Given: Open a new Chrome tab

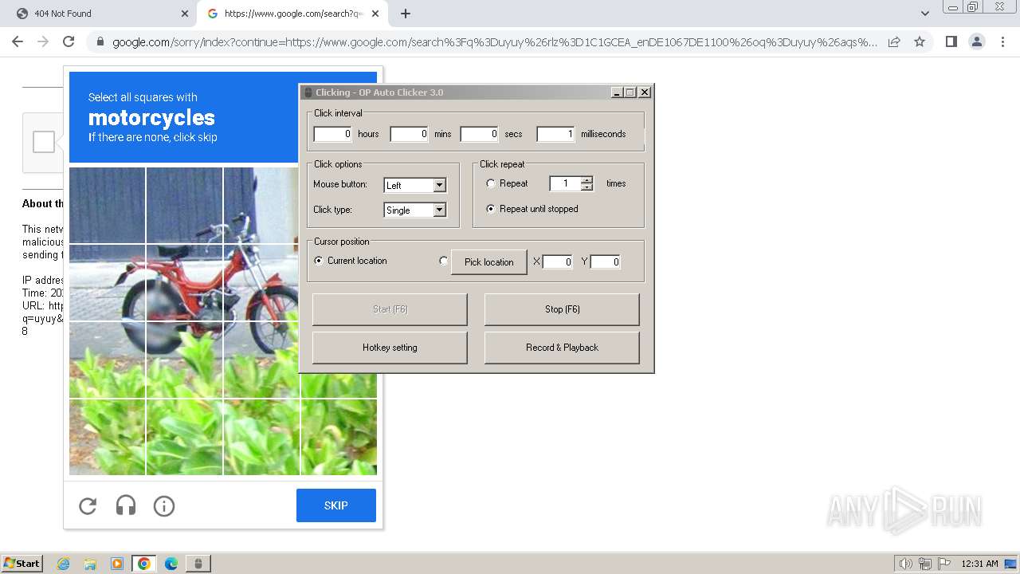Looking at the screenshot, I should pyautogui.click(x=406, y=14).
